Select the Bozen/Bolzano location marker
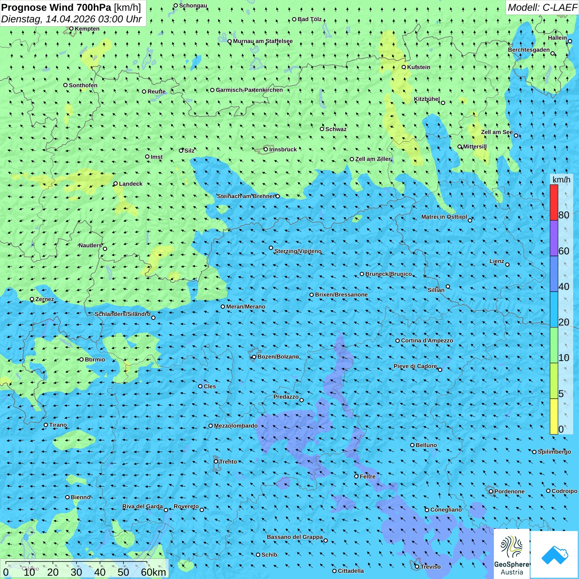 point(254,357)
